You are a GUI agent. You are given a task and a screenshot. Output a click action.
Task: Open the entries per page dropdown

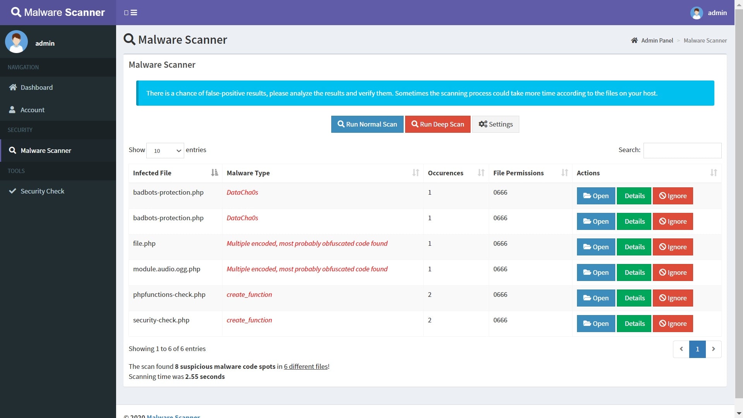pyautogui.click(x=165, y=151)
